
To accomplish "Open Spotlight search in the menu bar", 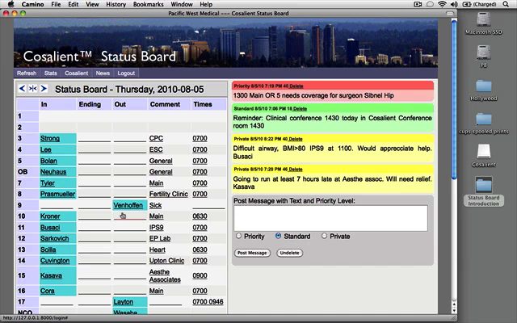I will click(x=506, y=4).
